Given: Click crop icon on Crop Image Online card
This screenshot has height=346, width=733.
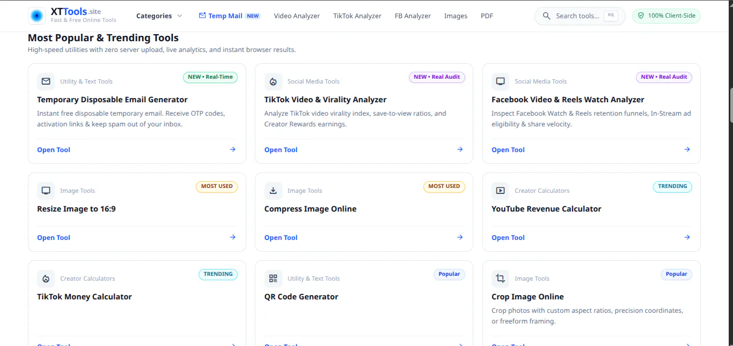Looking at the screenshot, I should click(x=501, y=279).
